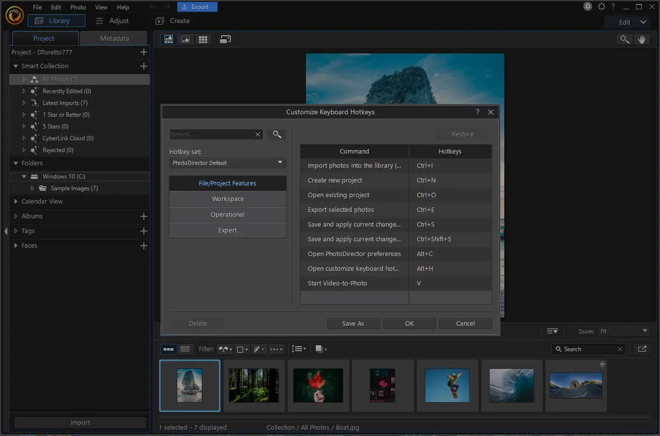Switch to thumbnail strip view toggle

168,349
